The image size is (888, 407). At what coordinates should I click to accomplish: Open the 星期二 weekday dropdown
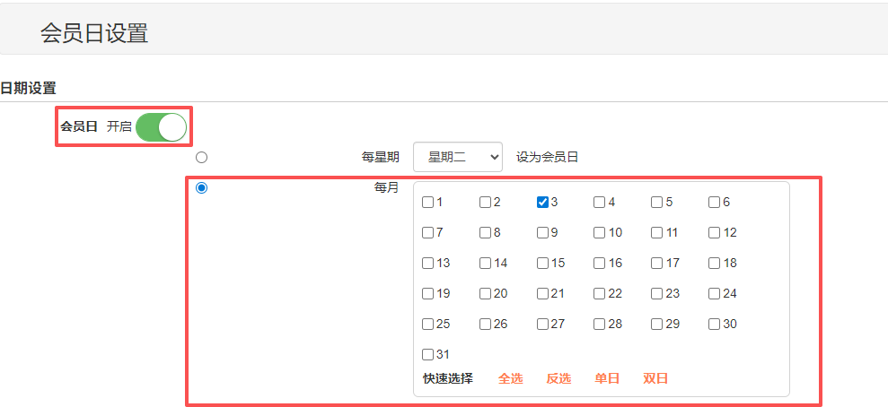pyautogui.click(x=458, y=157)
